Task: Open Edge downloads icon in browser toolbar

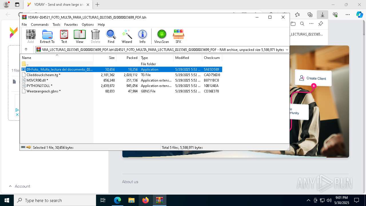Action: pos(322,15)
